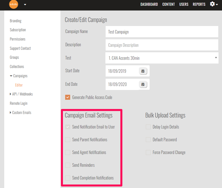The height and width of the screenshot is (188, 222).
Task: Select the Editor item under Campaigns
Action: [x=19, y=85]
